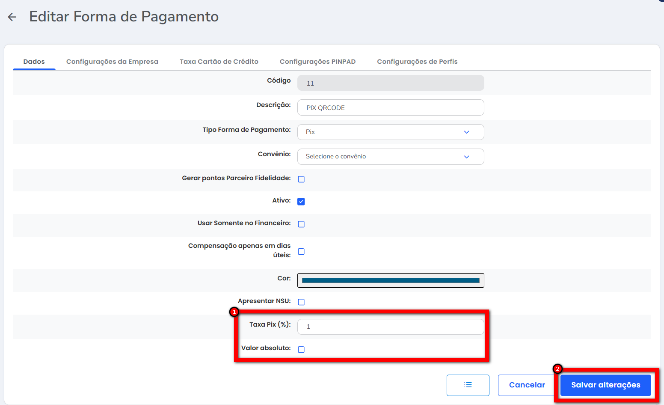This screenshot has height=405, width=664.
Task: Click the list icon button
Action: click(x=468, y=385)
